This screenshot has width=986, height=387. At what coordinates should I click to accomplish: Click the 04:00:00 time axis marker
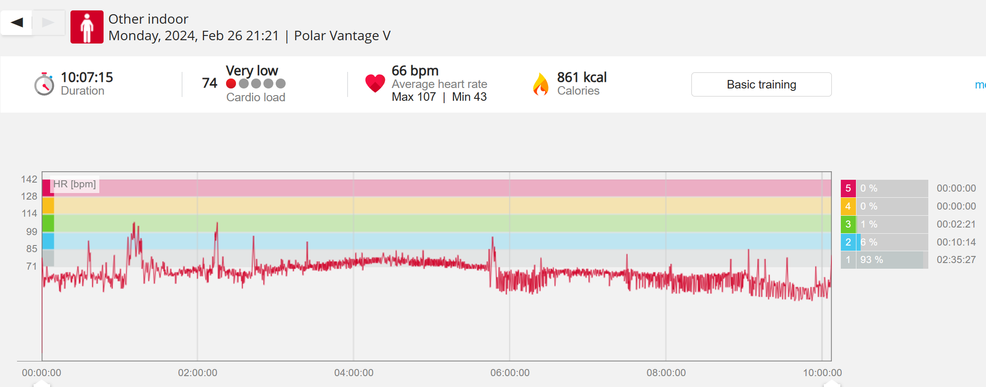[354, 373]
